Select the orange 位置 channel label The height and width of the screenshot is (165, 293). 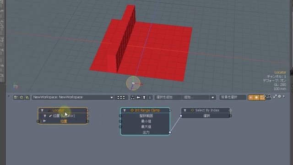64,121
